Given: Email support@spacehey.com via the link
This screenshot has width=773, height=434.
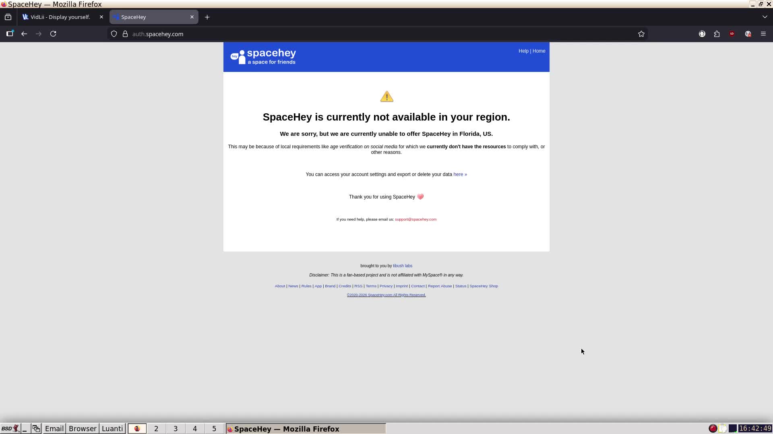Looking at the screenshot, I should coord(415,219).
